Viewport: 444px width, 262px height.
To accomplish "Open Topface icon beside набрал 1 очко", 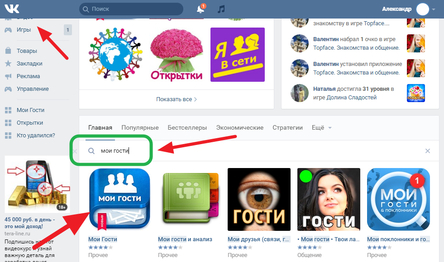I will point(416,43).
